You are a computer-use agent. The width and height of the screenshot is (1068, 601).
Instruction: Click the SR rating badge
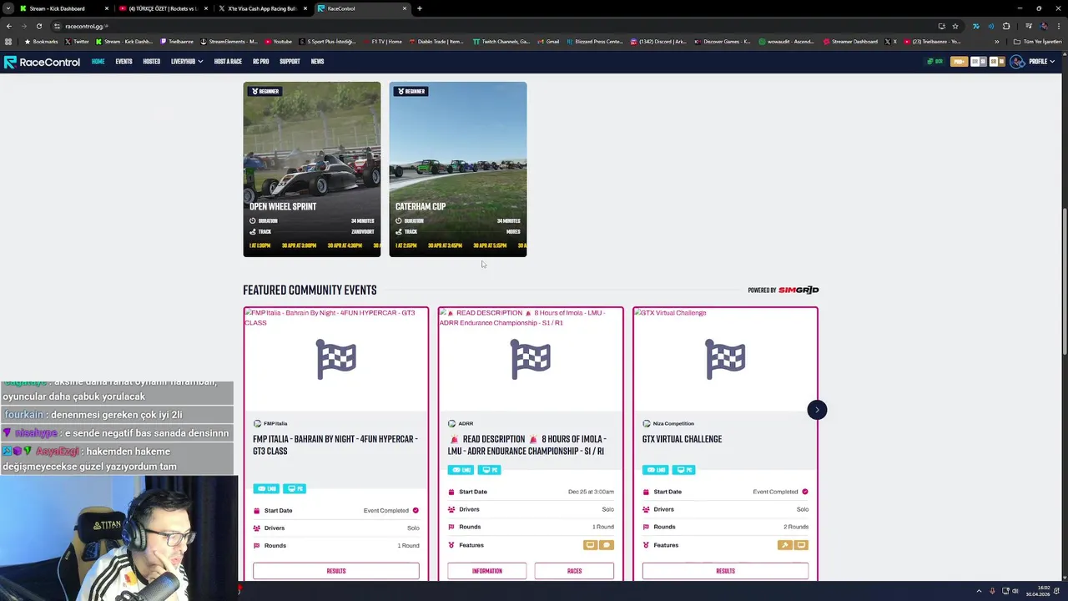[996, 62]
